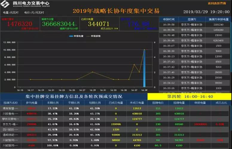Click the blue bar at 16:39
Viewport: 232px width, 149px height.
pos(144,68)
